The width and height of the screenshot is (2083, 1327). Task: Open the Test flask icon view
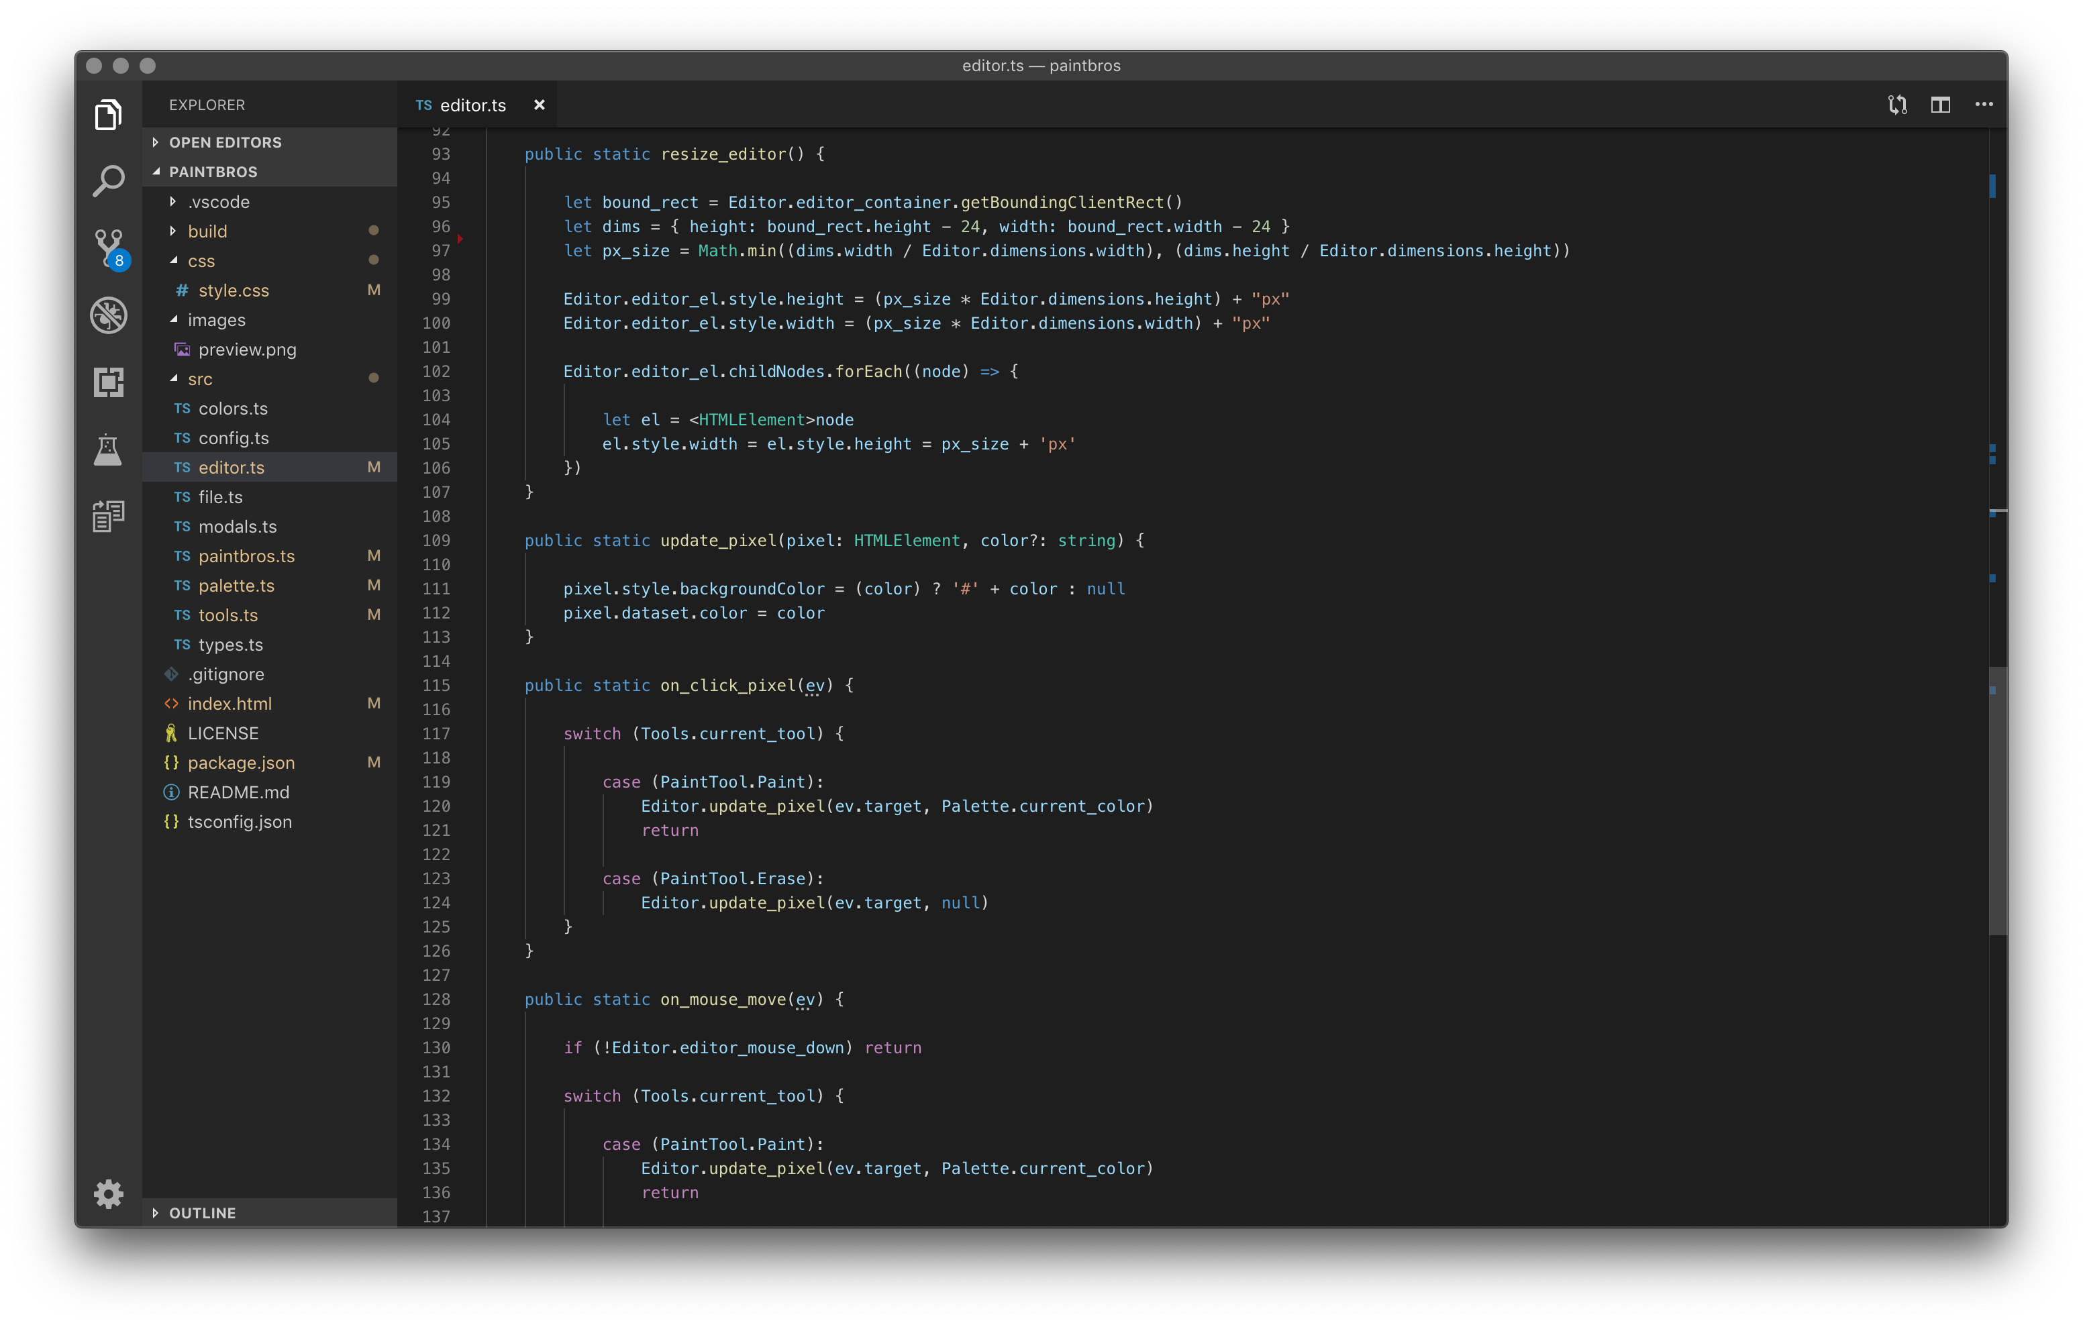(x=108, y=449)
